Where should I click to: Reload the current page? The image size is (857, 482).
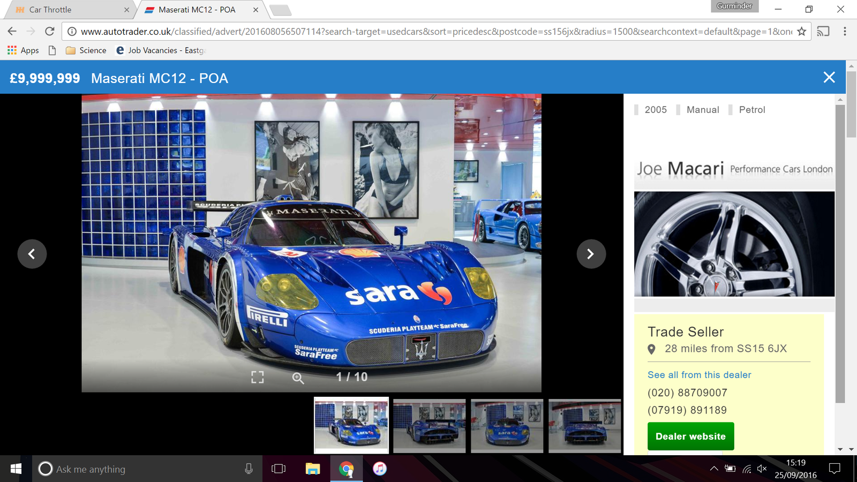49,32
